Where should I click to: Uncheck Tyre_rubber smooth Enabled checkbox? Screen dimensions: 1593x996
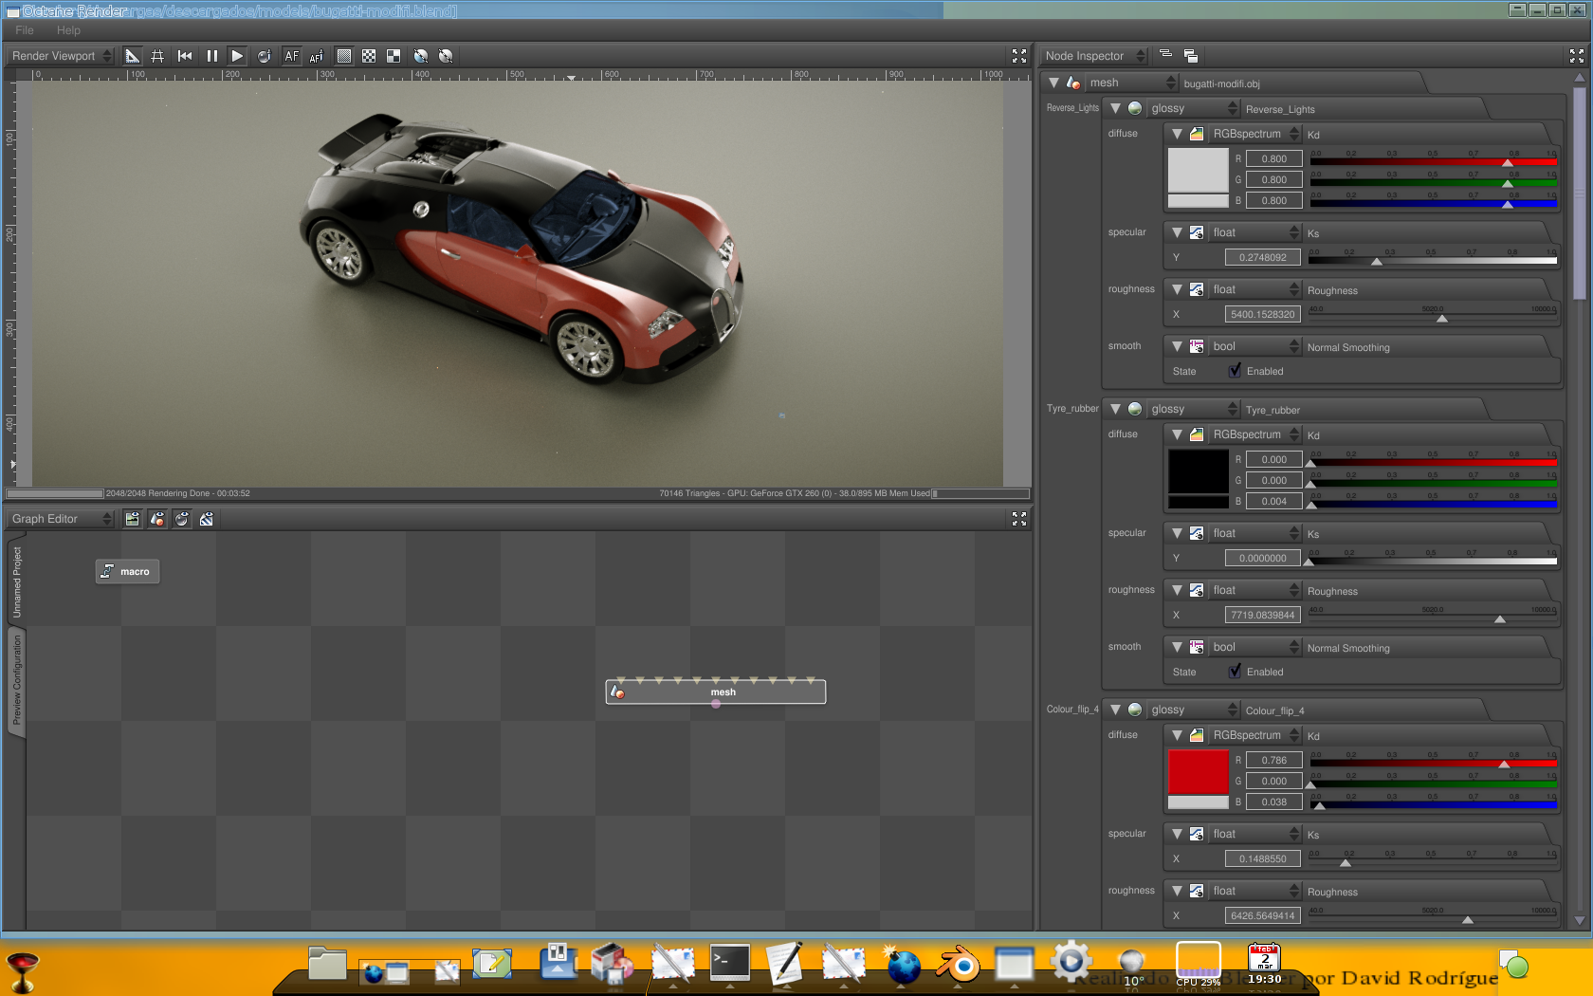pyautogui.click(x=1235, y=672)
